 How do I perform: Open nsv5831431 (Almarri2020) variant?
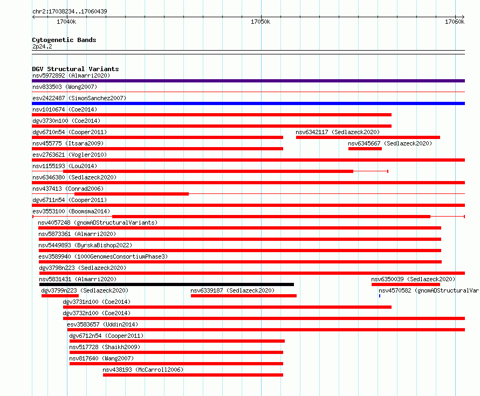(78, 279)
